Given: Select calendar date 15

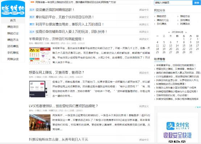Looking at the screenshot, I should (x=184, y=46).
